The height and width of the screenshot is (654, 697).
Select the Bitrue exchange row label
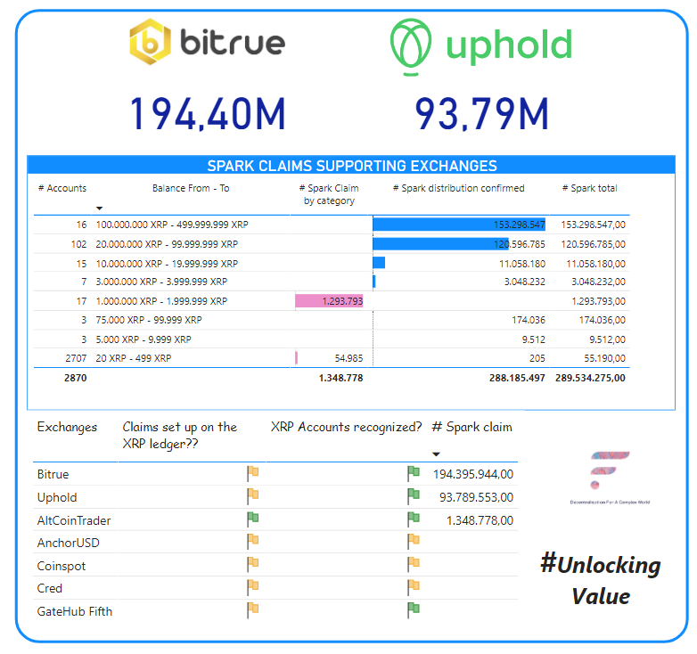53,474
